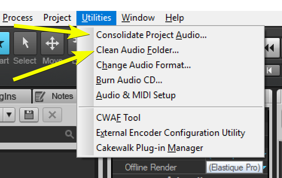
Task: Select Clean Audio Folder option
Action: [137, 50]
